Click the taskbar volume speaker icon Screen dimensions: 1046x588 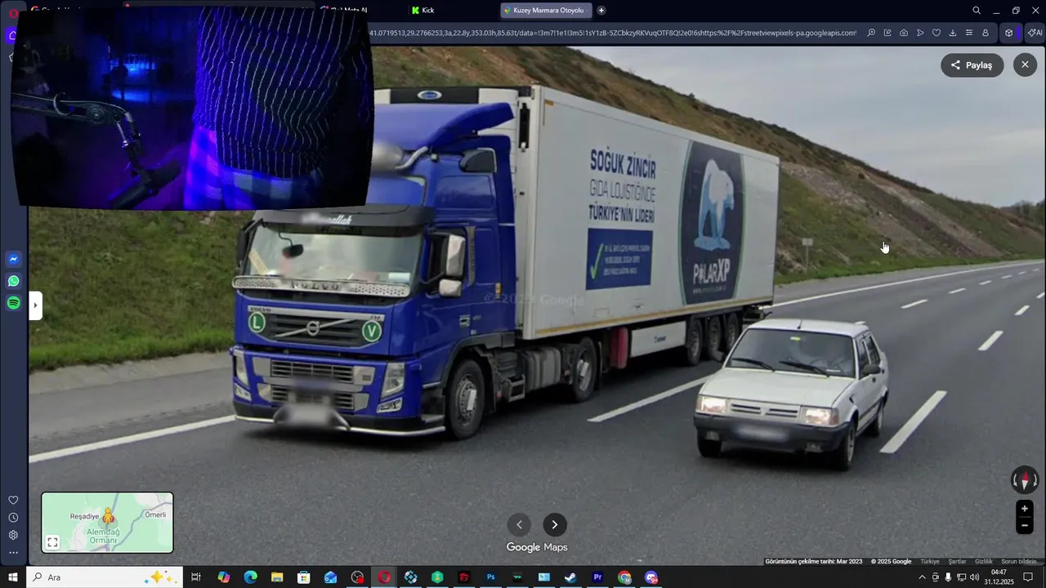(x=974, y=577)
